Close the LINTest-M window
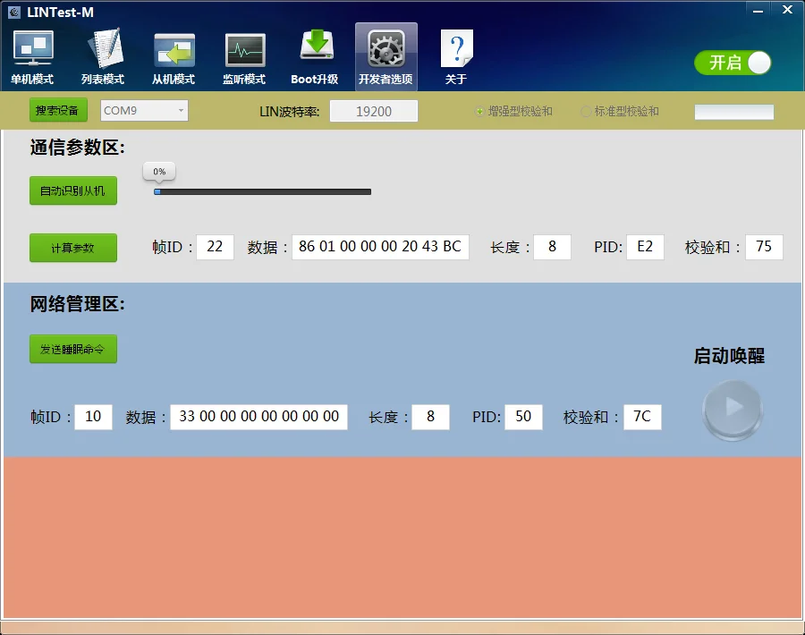Image resolution: width=805 pixels, height=635 pixels. 787,10
